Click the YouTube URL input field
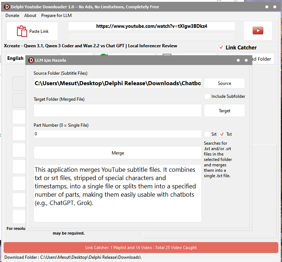 151,26
